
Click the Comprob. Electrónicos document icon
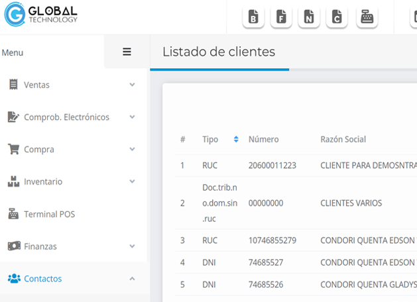pyautogui.click(x=13, y=117)
